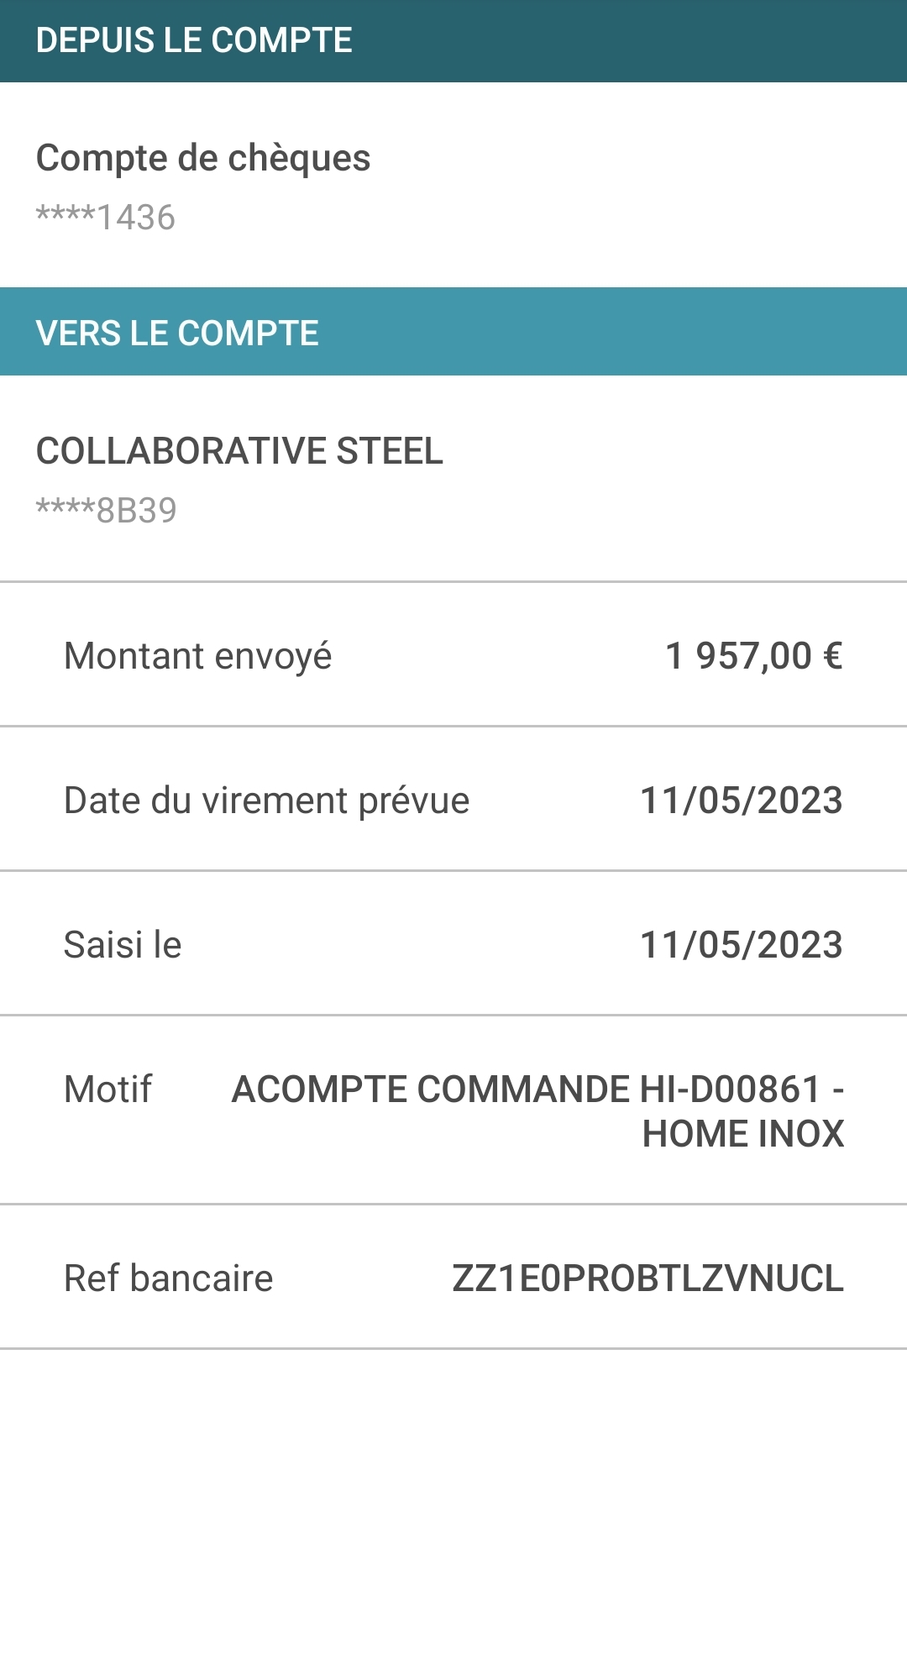The height and width of the screenshot is (1680, 907).
Task: Tap the "Date du virement prévue" label
Action: click(267, 801)
